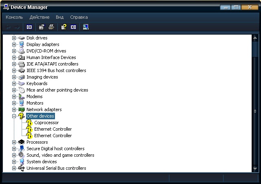Viewport: 261px width, 184px height.
Task: Open the Консоль menu
Action: (14, 17)
